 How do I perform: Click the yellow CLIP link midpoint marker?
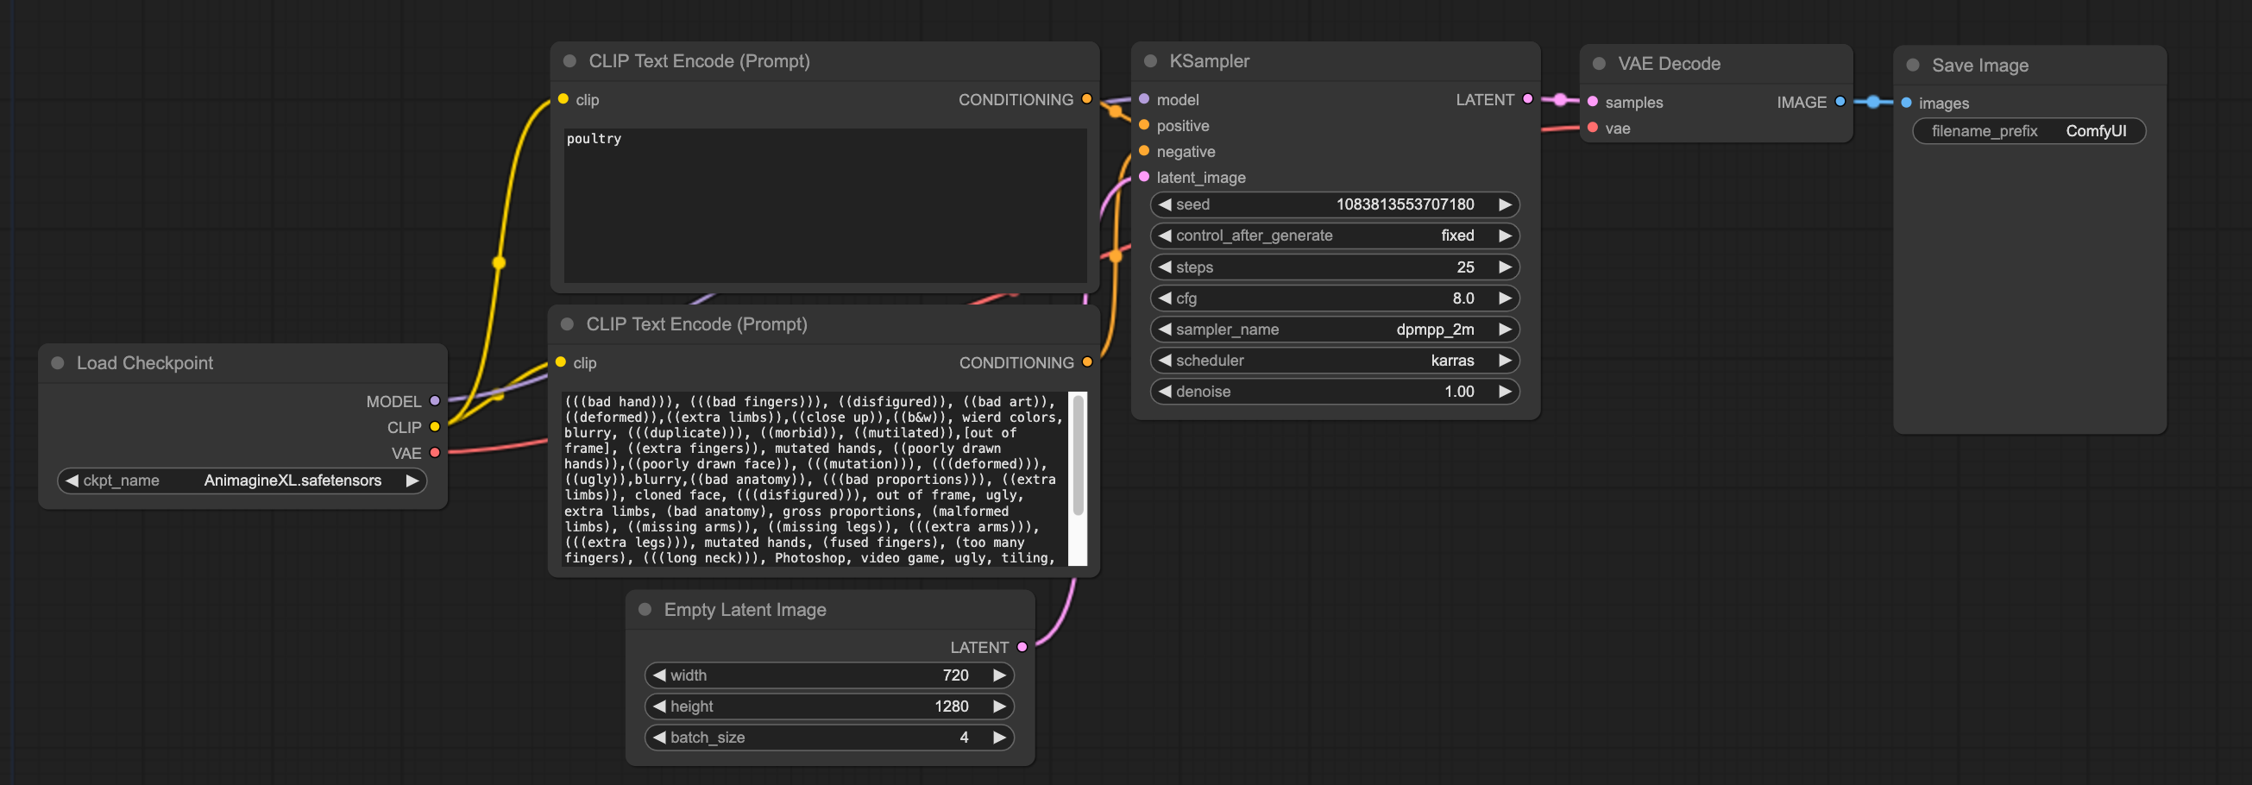[x=500, y=262]
